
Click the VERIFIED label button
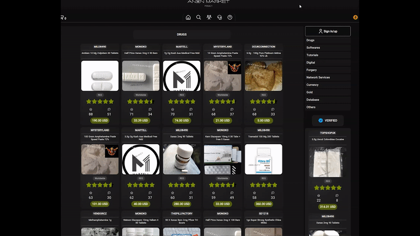point(328,121)
